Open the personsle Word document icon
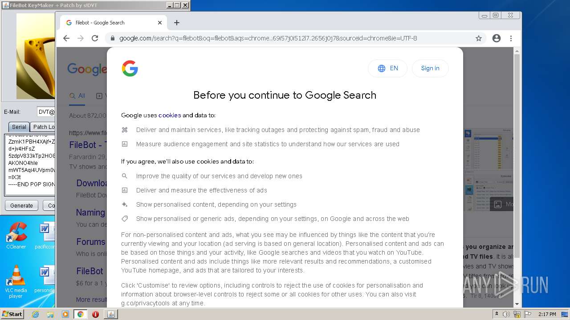570x320 pixels. click(45, 279)
